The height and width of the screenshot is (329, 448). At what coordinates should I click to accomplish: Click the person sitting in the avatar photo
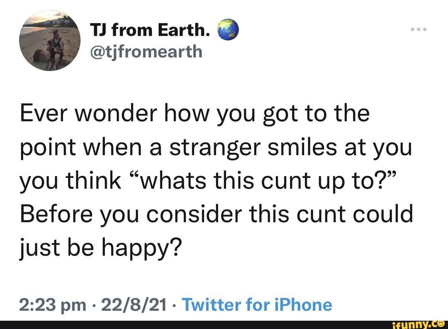coord(55,46)
